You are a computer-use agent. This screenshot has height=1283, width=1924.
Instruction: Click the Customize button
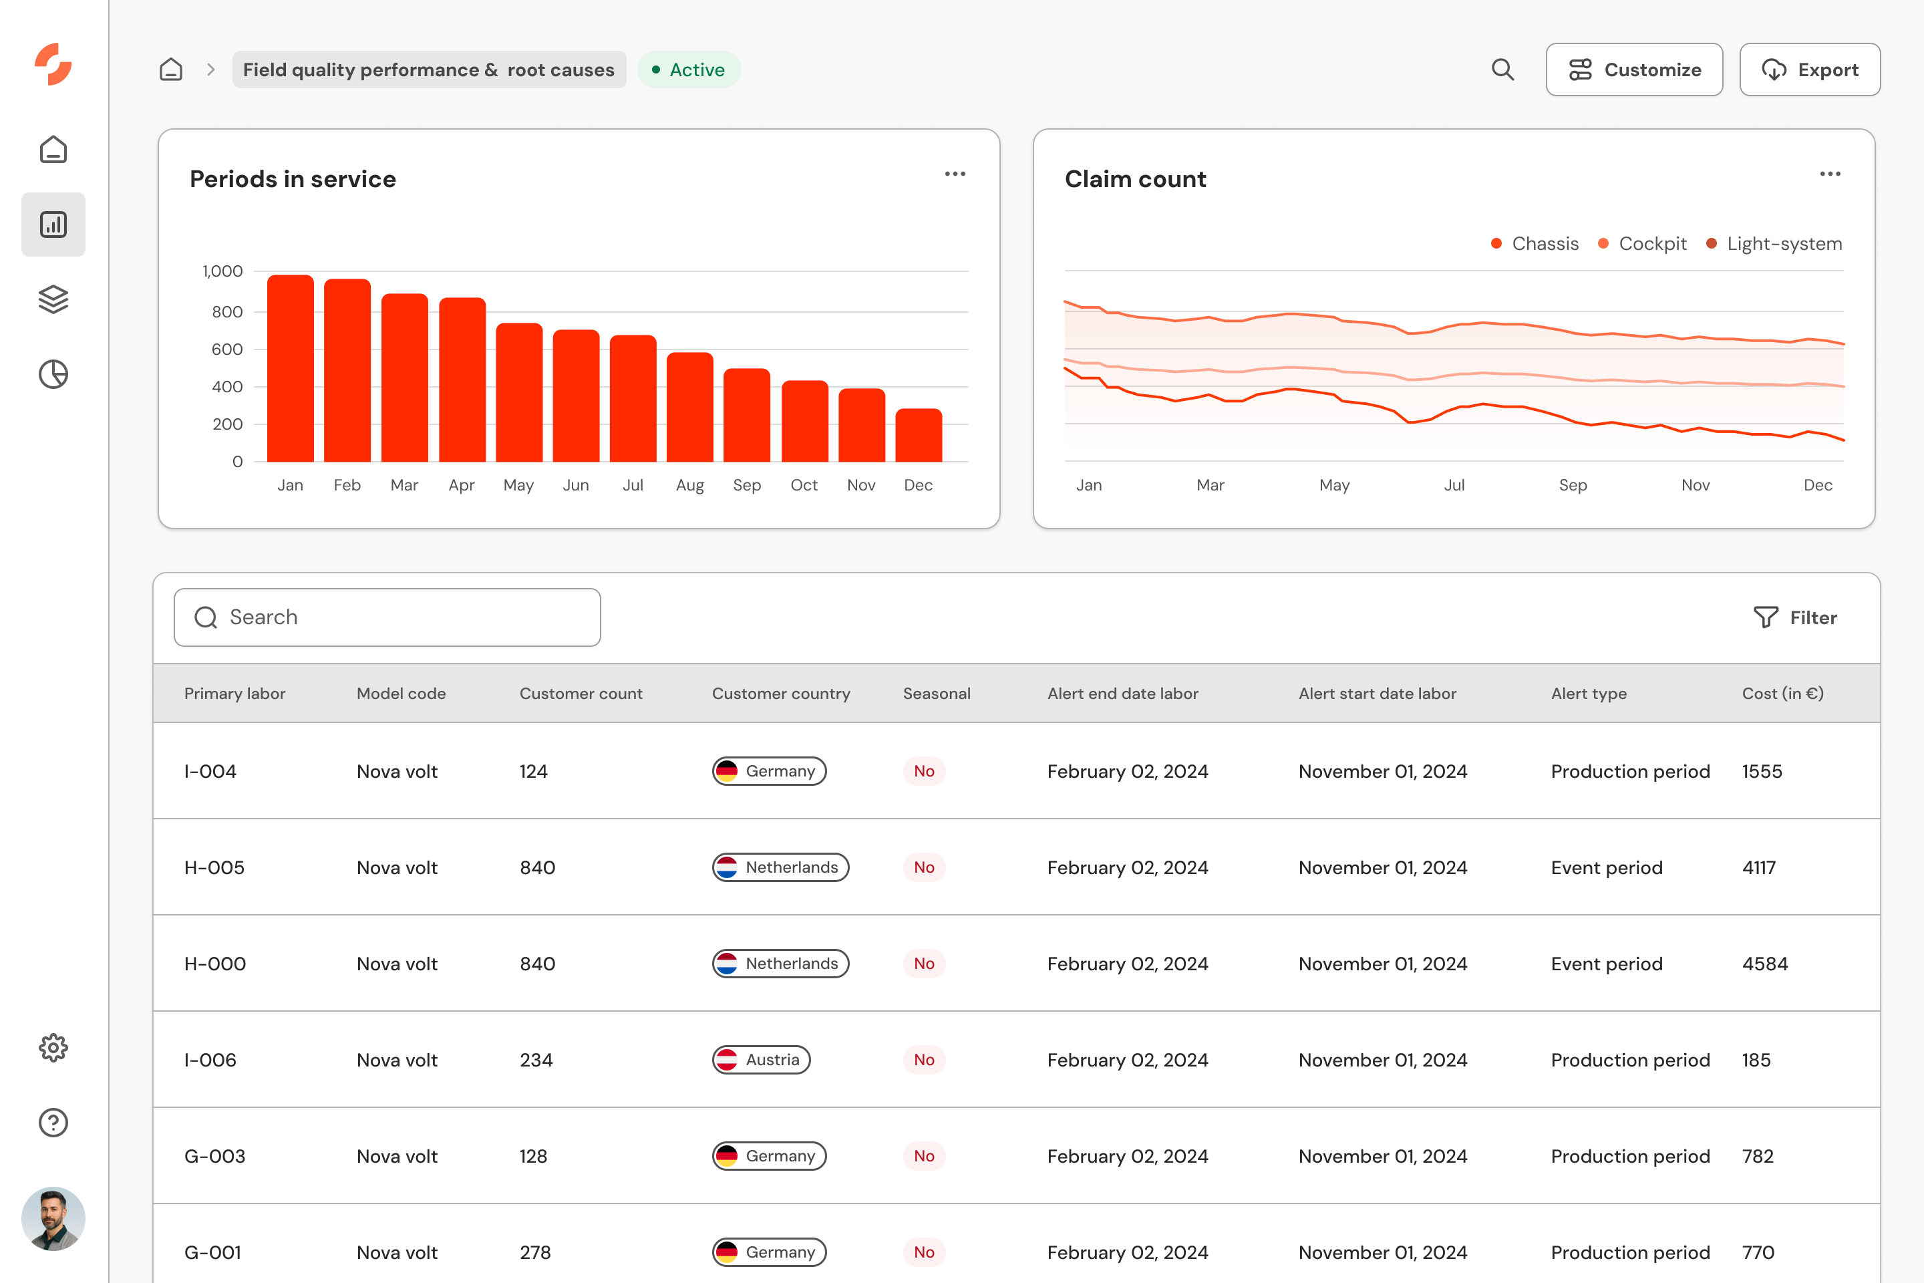click(x=1635, y=69)
